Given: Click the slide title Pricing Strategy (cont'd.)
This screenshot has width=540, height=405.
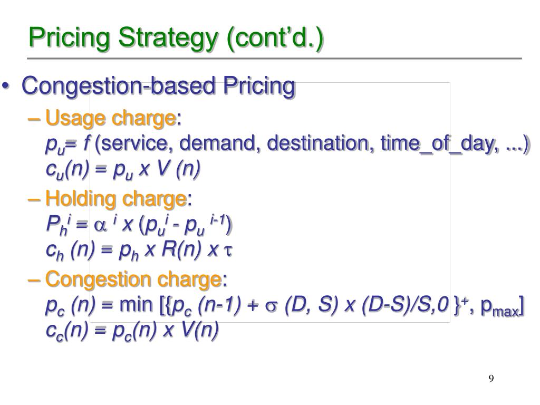Looking at the screenshot, I should click(176, 38).
